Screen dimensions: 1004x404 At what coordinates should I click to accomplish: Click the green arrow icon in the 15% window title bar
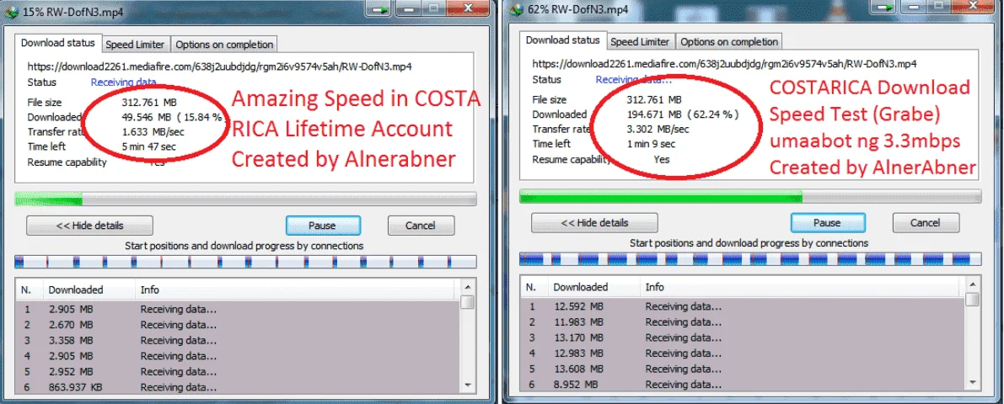click(x=379, y=9)
